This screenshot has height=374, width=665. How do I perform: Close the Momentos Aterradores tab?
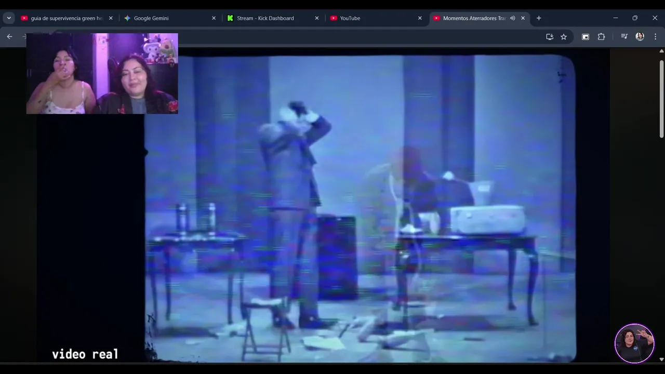[523, 18]
